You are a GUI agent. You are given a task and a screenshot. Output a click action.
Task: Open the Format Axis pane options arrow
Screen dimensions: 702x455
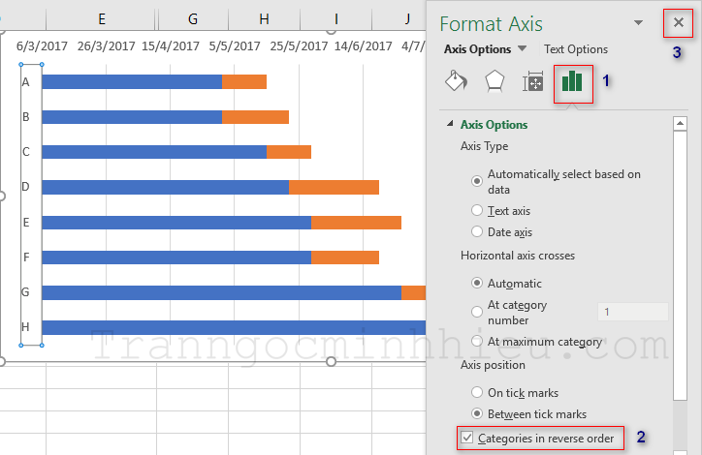(638, 22)
